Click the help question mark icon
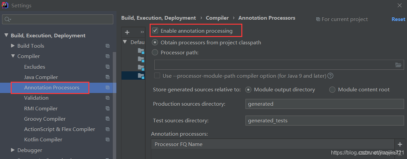 coord(330,76)
